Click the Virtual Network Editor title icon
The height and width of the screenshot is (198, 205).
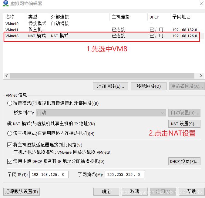point(6,3)
